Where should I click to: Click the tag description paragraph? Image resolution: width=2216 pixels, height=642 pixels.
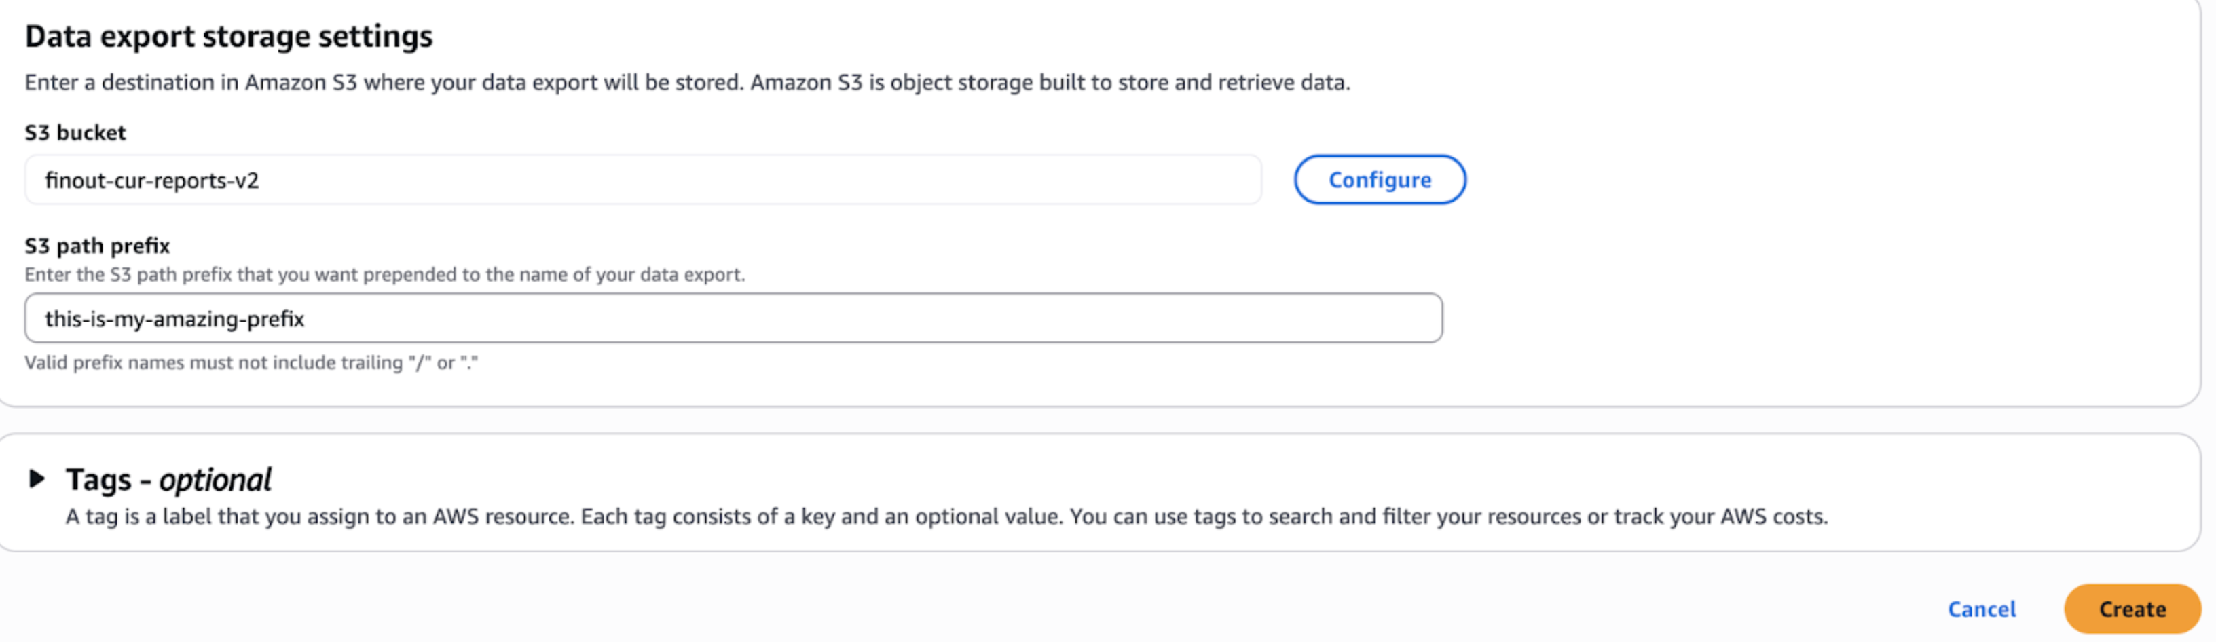pyautogui.click(x=946, y=516)
